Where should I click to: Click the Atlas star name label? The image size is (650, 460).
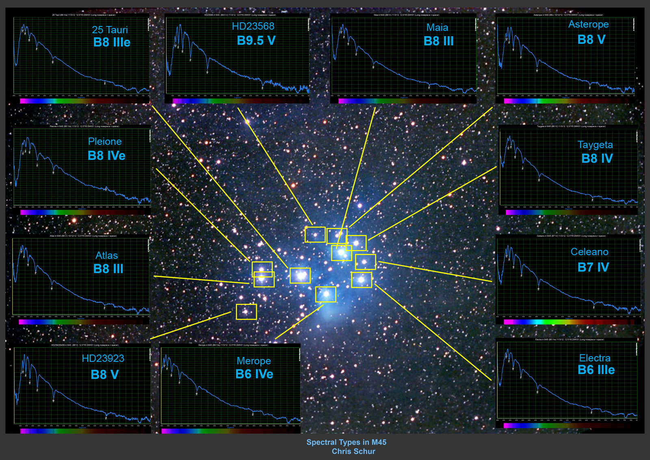(106, 256)
